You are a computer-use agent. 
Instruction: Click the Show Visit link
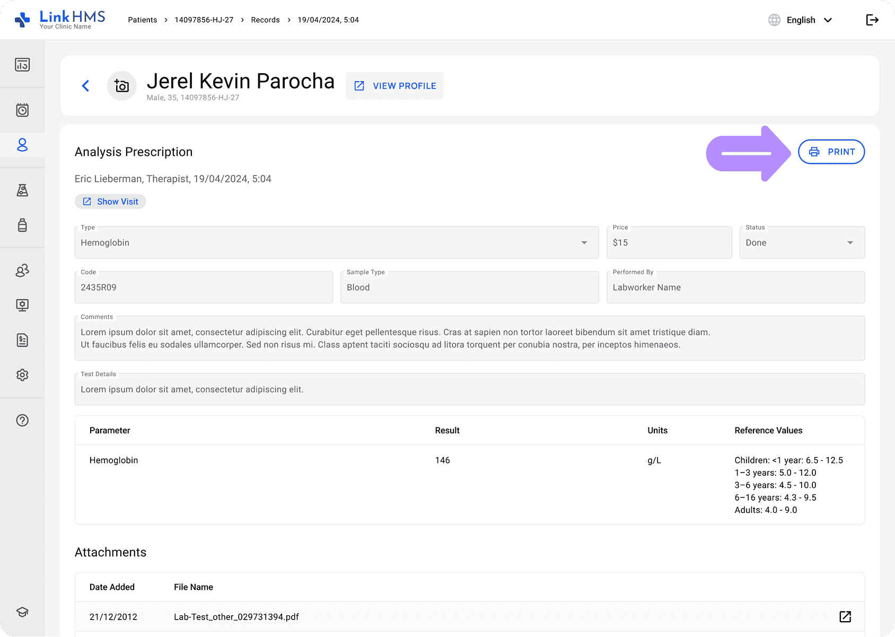(x=110, y=202)
